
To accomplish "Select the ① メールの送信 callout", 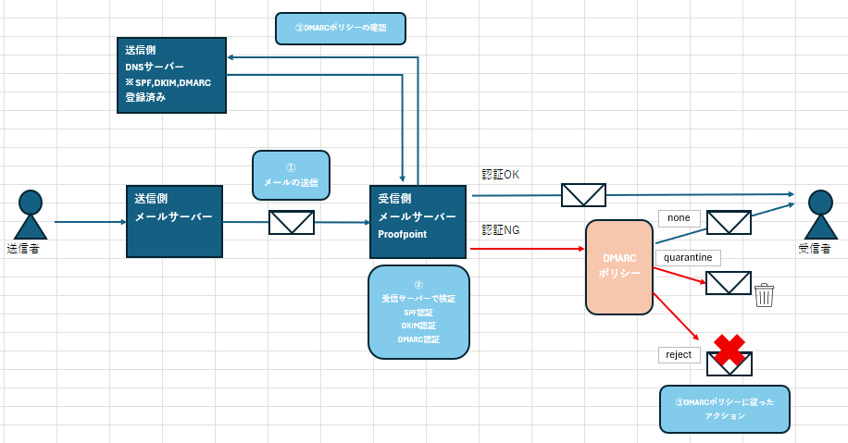I will [x=291, y=176].
